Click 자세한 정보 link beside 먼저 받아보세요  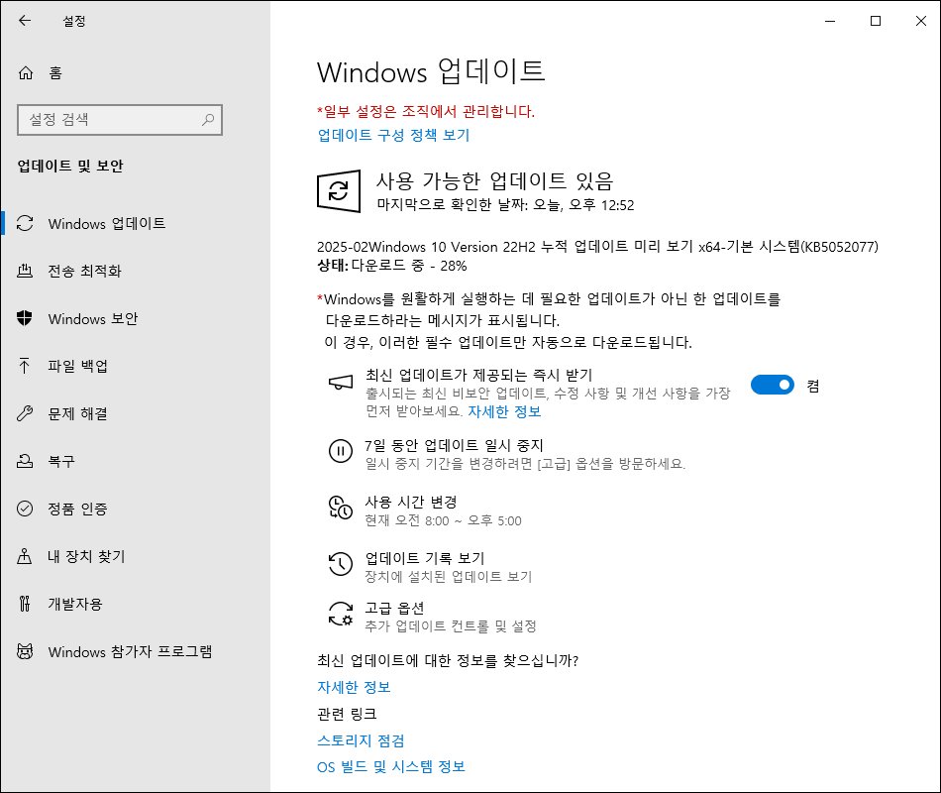point(504,411)
